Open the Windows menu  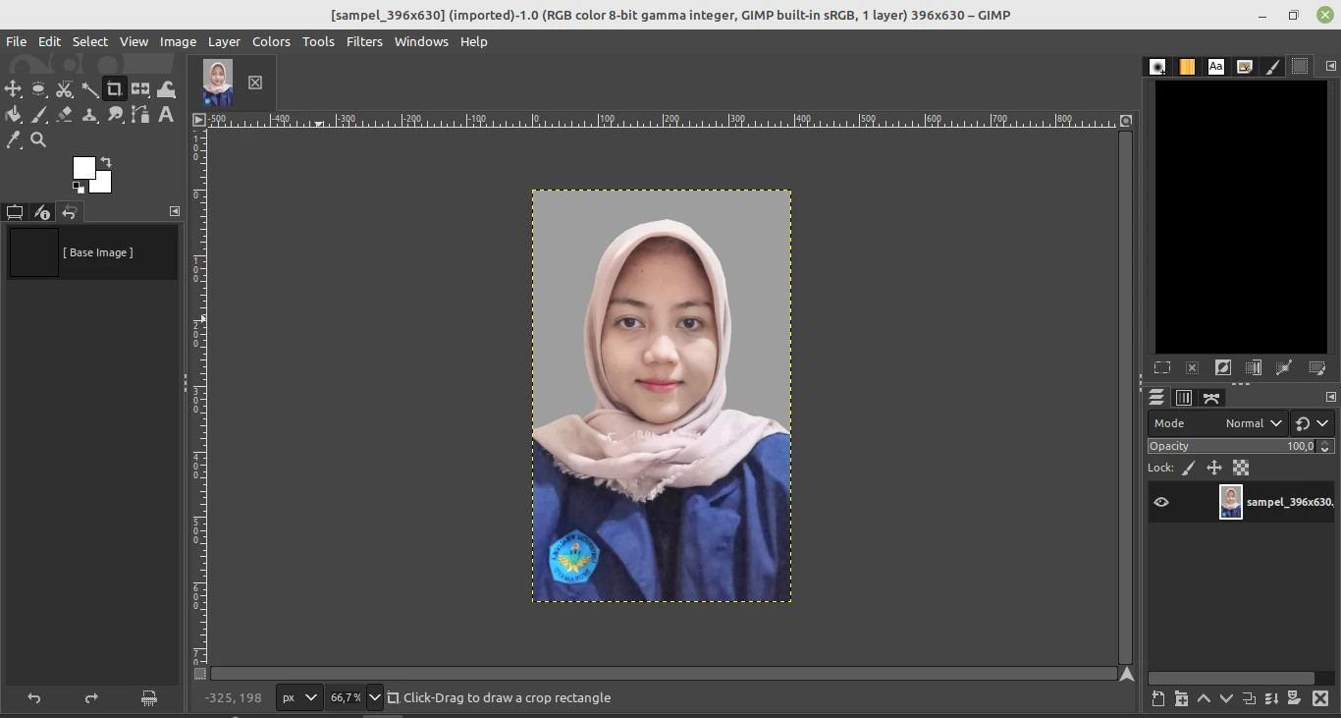click(421, 41)
